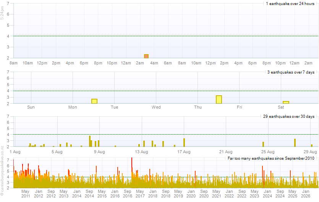Viewport: 319px width, 202px height.
Task: Click the 'May 2025' label on the long-term axis
Action: (293, 194)
